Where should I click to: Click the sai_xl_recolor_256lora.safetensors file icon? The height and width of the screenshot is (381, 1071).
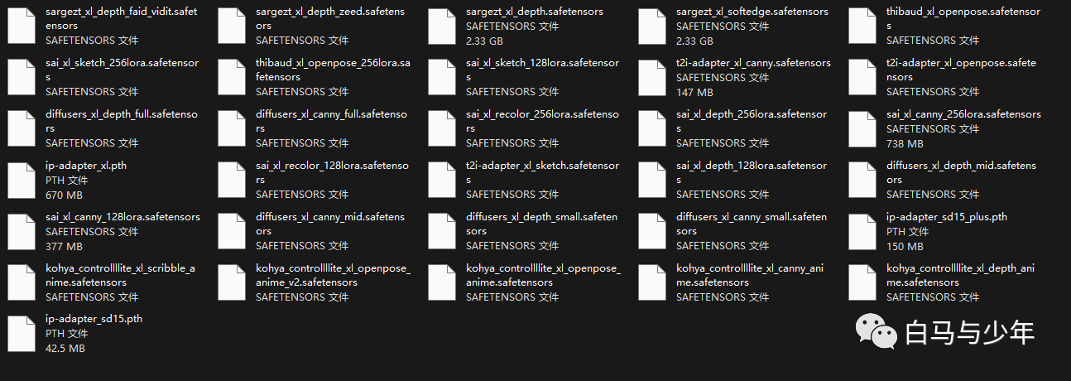(442, 128)
